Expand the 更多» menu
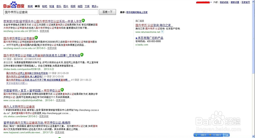 coord(95,6)
